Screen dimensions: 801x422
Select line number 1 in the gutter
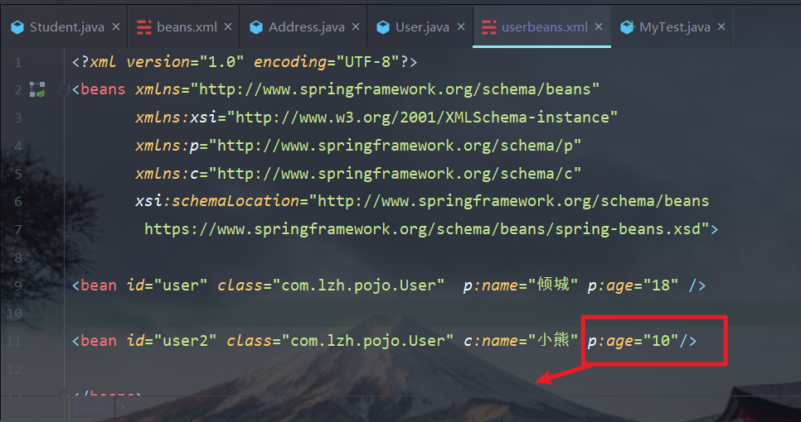pos(18,62)
